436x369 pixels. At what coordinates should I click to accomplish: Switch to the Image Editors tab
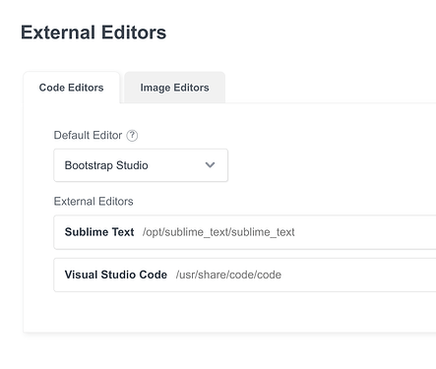point(174,88)
